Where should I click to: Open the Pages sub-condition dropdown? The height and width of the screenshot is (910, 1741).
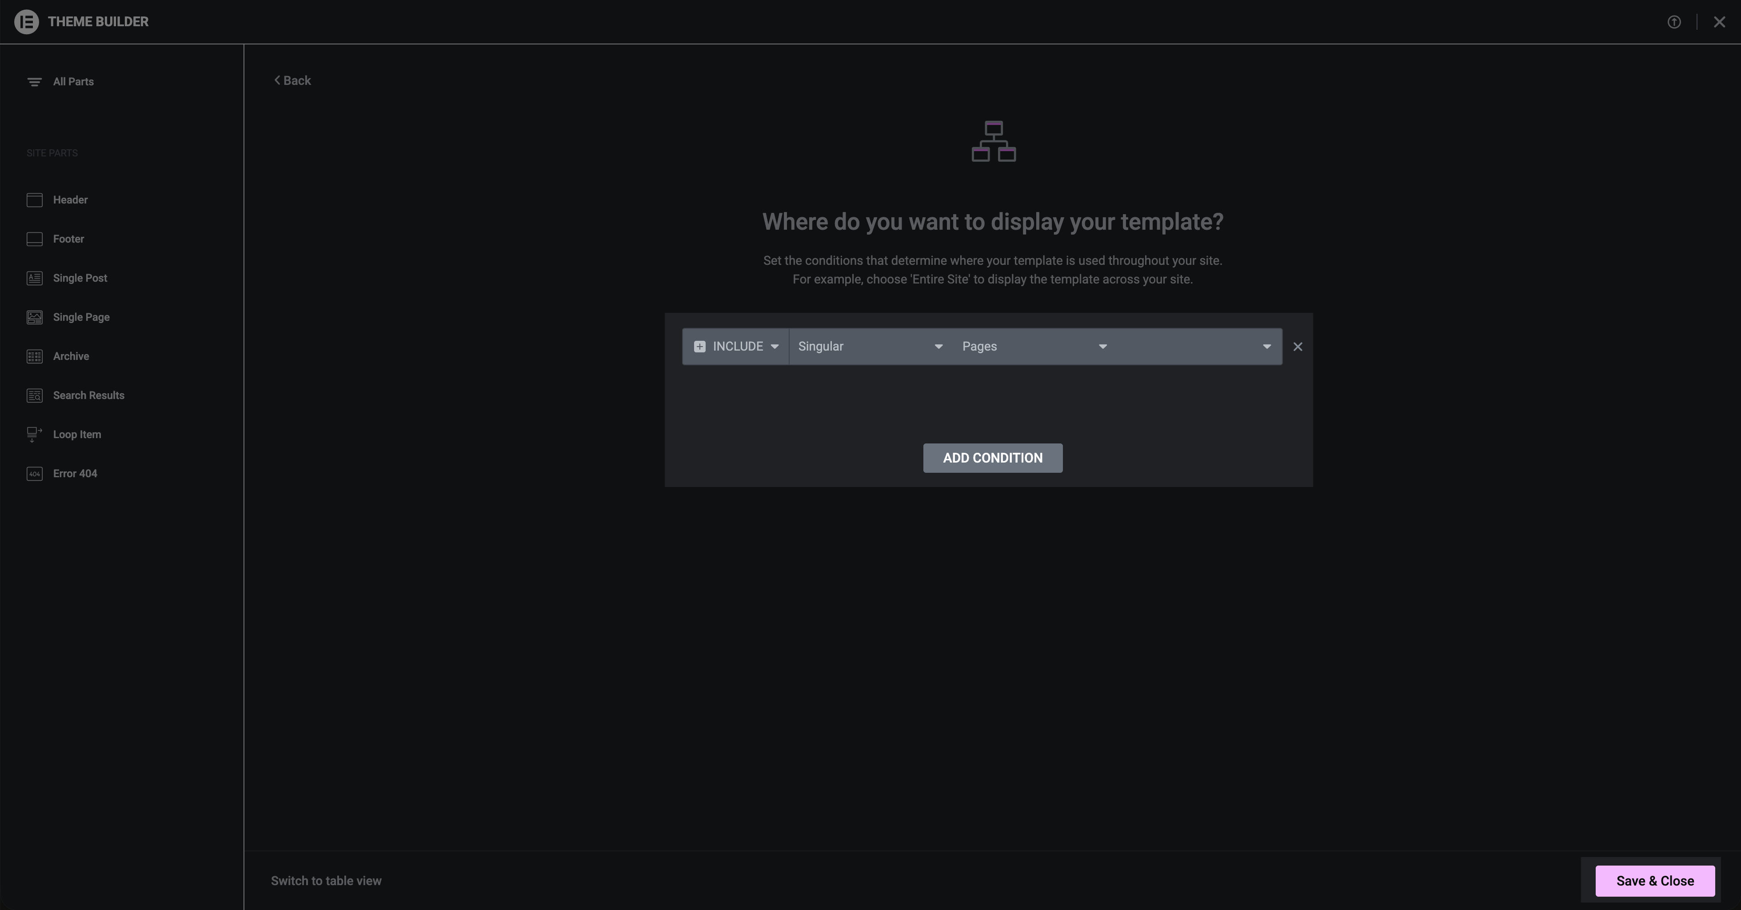(x=1034, y=347)
